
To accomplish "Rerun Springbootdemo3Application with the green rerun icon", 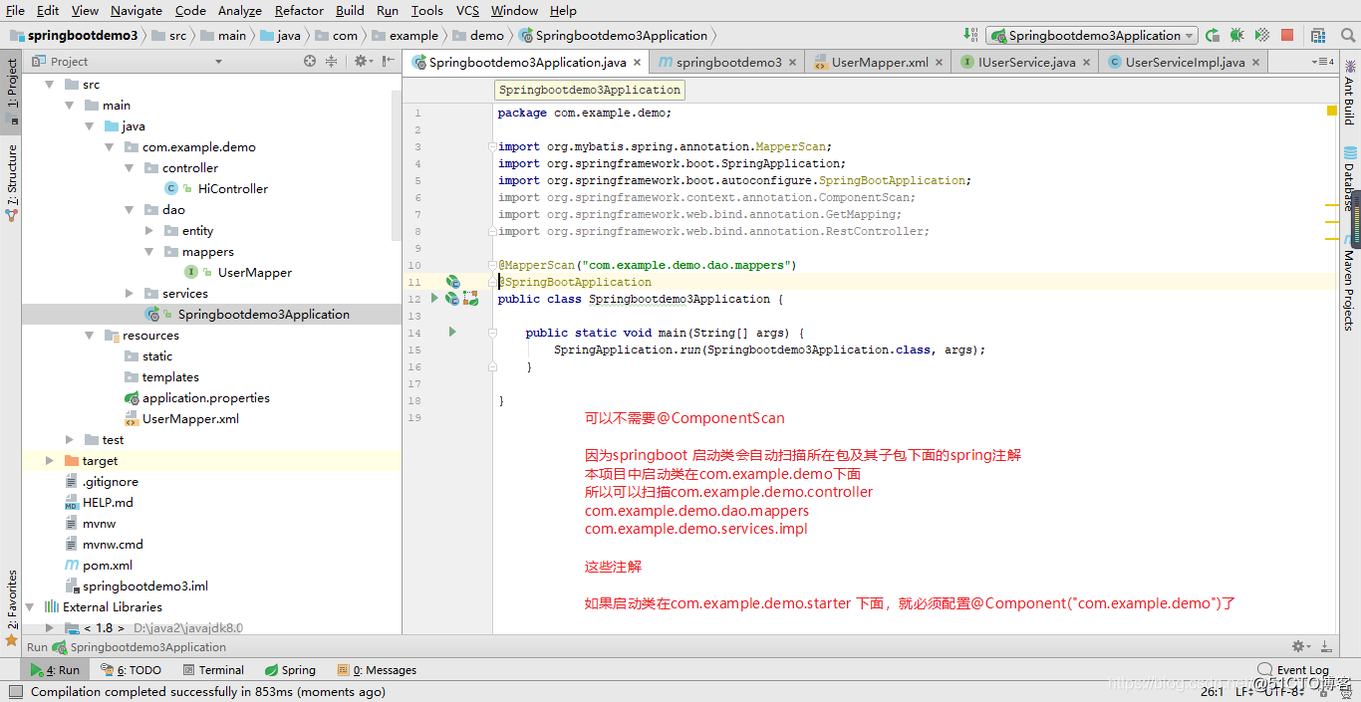I will pyautogui.click(x=1213, y=35).
